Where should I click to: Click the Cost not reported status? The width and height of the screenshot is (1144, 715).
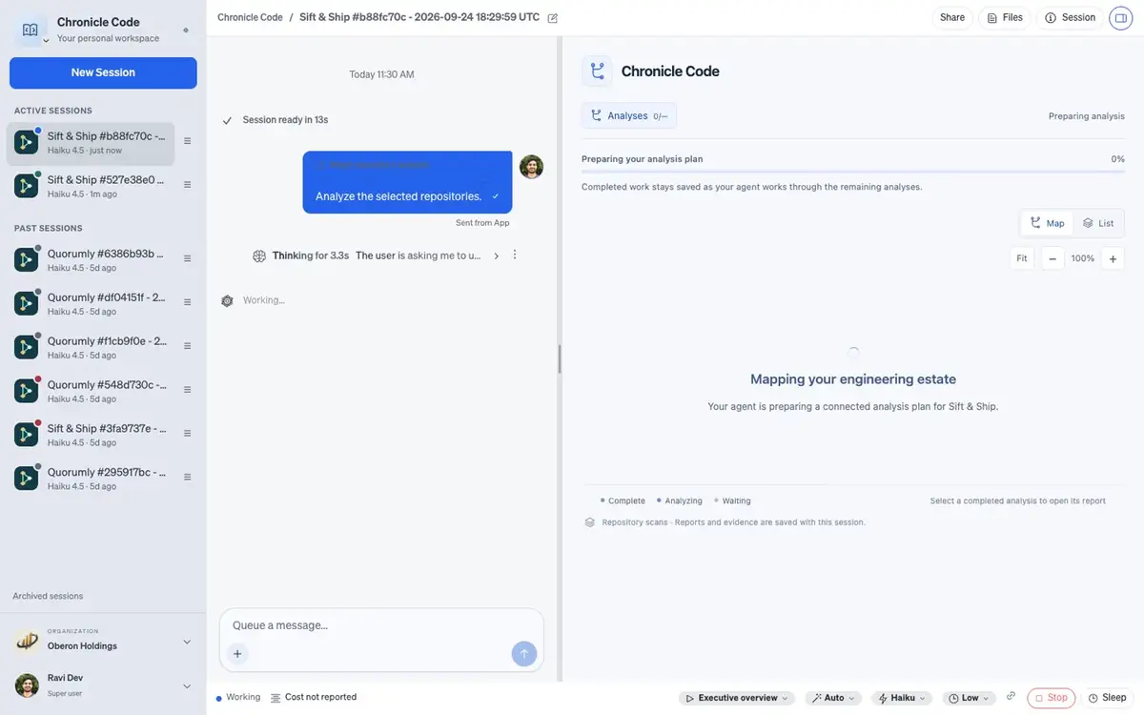point(314,697)
